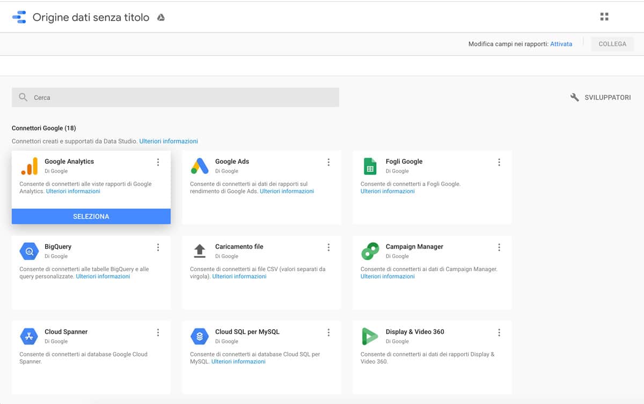Toggle the Attivata field editing setting
644x404 pixels.
tap(561, 44)
